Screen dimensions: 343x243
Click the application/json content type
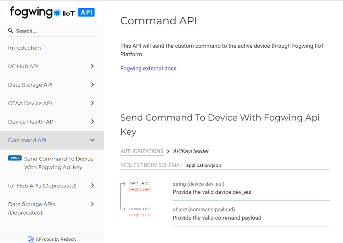pyautogui.click(x=203, y=165)
